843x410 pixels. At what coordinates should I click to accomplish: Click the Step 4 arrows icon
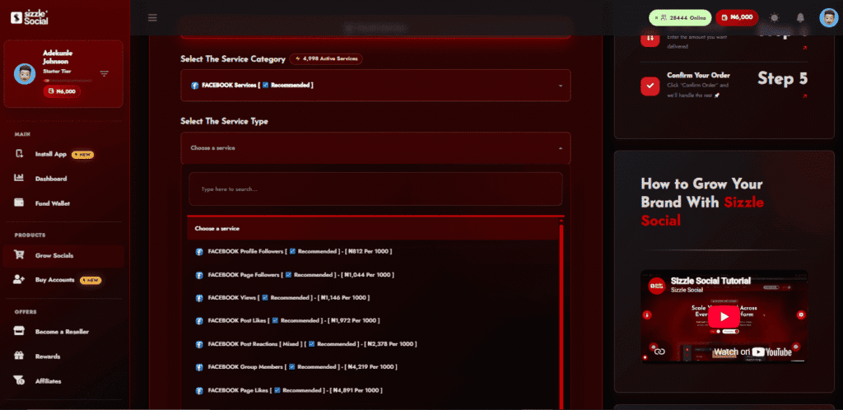tap(650, 39)
